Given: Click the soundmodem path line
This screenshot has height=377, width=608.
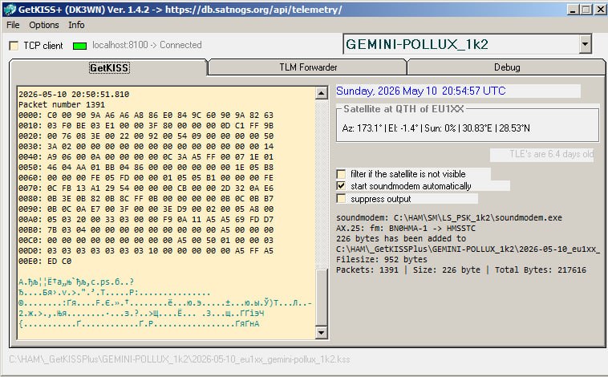Looking at the screenshot, I should [449, 217].
